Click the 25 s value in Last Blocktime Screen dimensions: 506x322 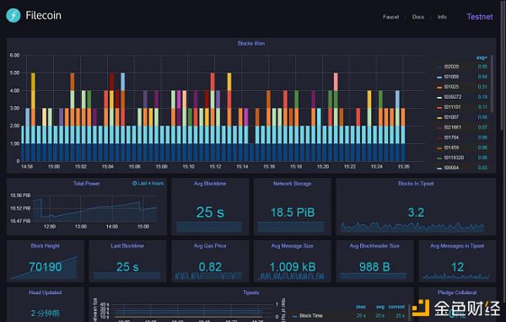click(127, 267)
